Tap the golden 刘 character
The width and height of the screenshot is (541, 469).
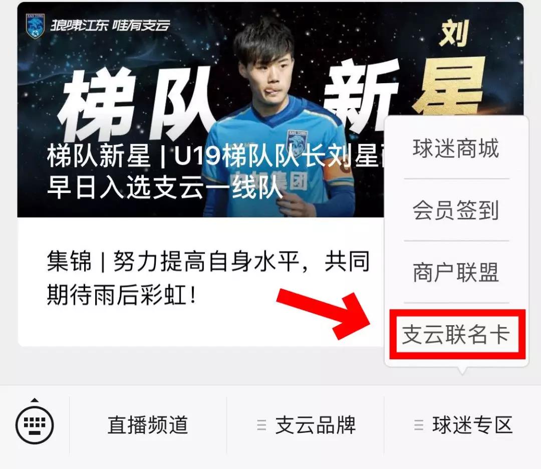(x=455, y=33)
